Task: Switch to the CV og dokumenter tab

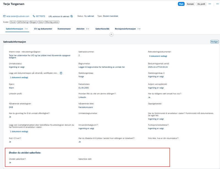Action: pyautogui.click(x=43, y=29)
